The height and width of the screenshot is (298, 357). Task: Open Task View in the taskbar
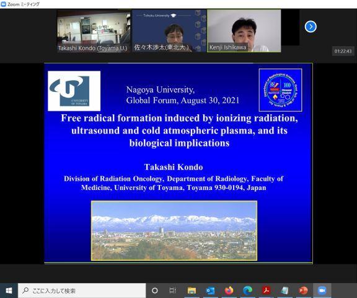(x=173, y=291)
